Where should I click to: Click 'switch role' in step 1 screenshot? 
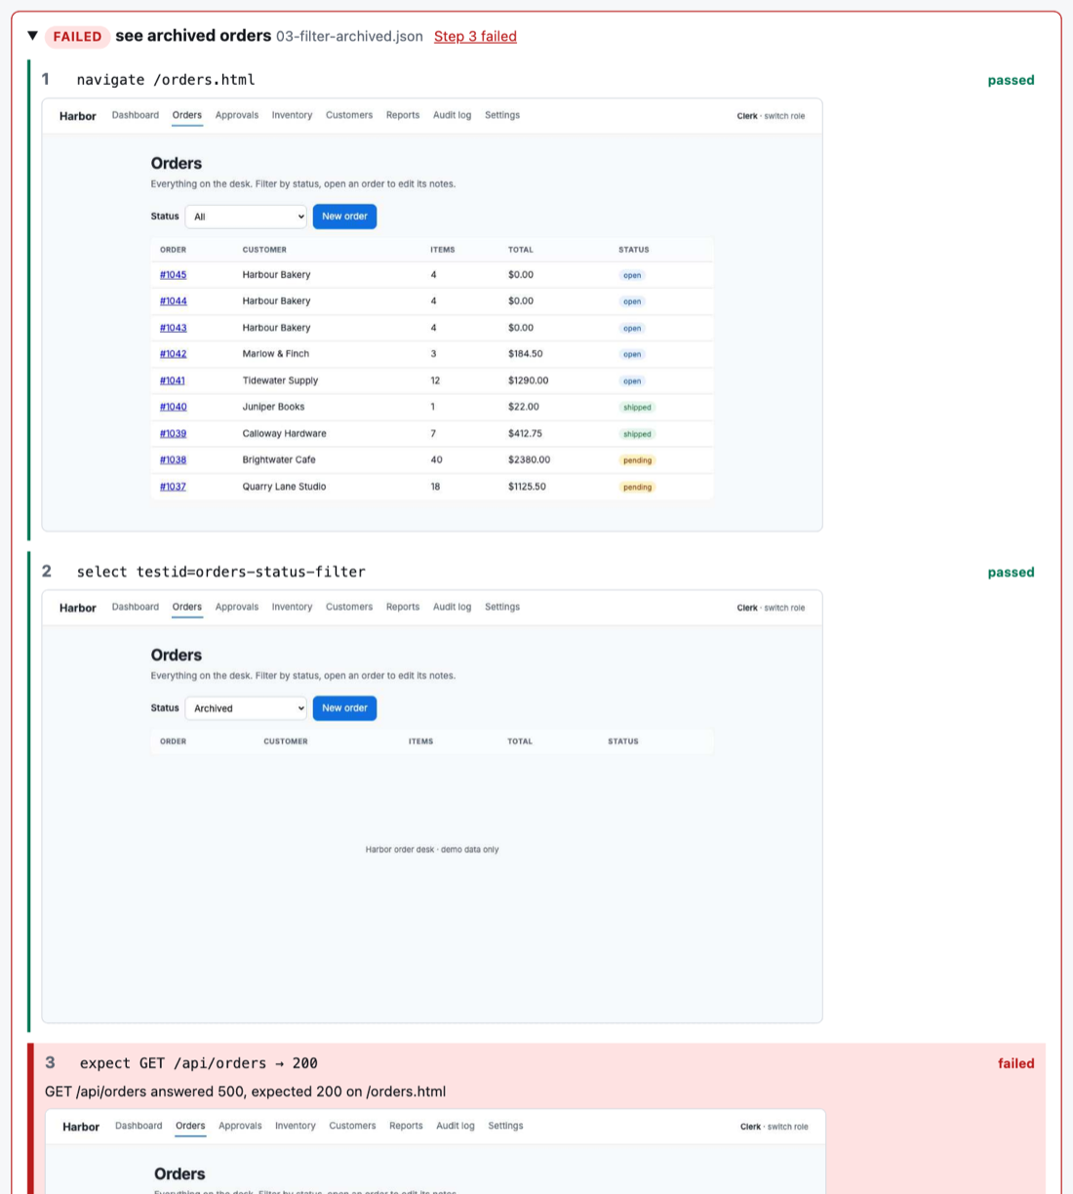pos(784,116)
